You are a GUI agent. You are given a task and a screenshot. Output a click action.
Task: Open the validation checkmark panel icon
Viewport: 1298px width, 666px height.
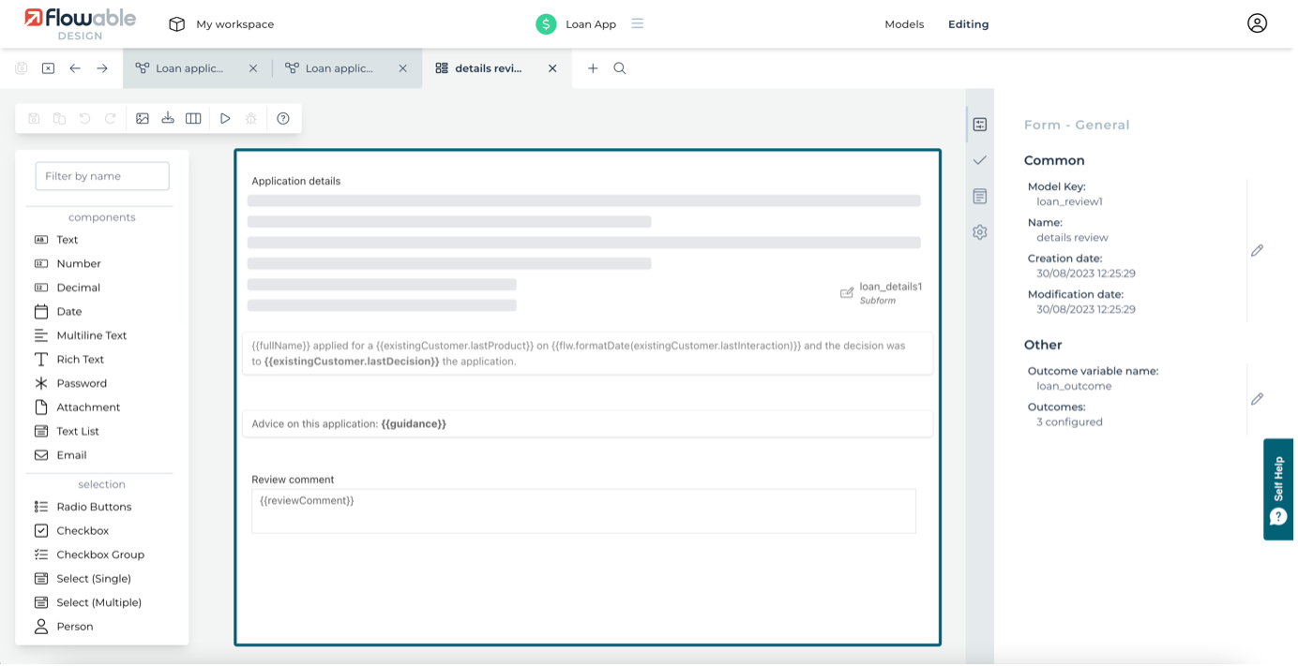pos(980,160)
